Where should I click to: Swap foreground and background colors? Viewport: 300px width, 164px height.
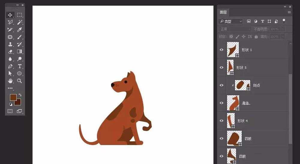pyautogui.click(x=20, y=95)
